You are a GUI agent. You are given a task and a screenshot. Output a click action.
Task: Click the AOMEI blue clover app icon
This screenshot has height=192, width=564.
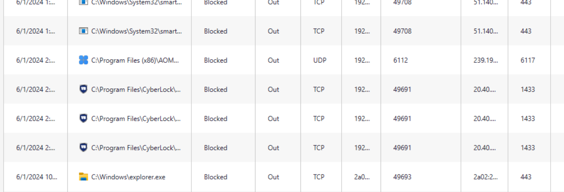point(83,60)
